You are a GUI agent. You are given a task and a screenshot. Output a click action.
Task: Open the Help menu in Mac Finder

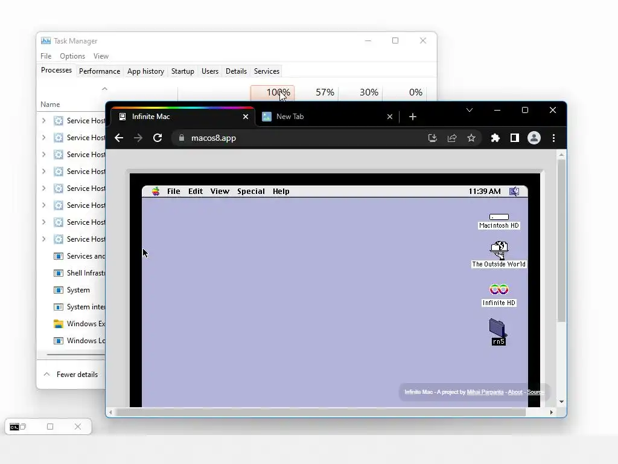coord(281,192)
